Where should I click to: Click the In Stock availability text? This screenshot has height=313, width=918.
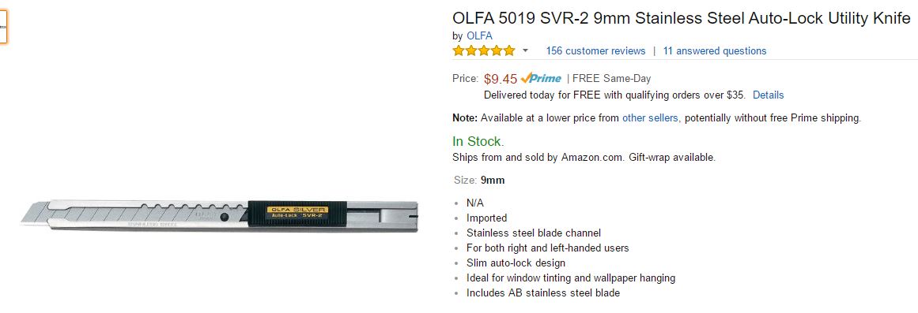click(x=478, y=141)
